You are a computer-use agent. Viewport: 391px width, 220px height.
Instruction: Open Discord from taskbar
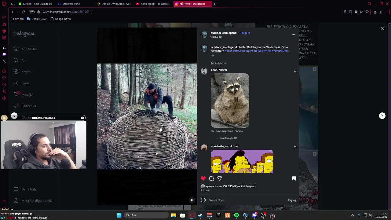[254, 215]
